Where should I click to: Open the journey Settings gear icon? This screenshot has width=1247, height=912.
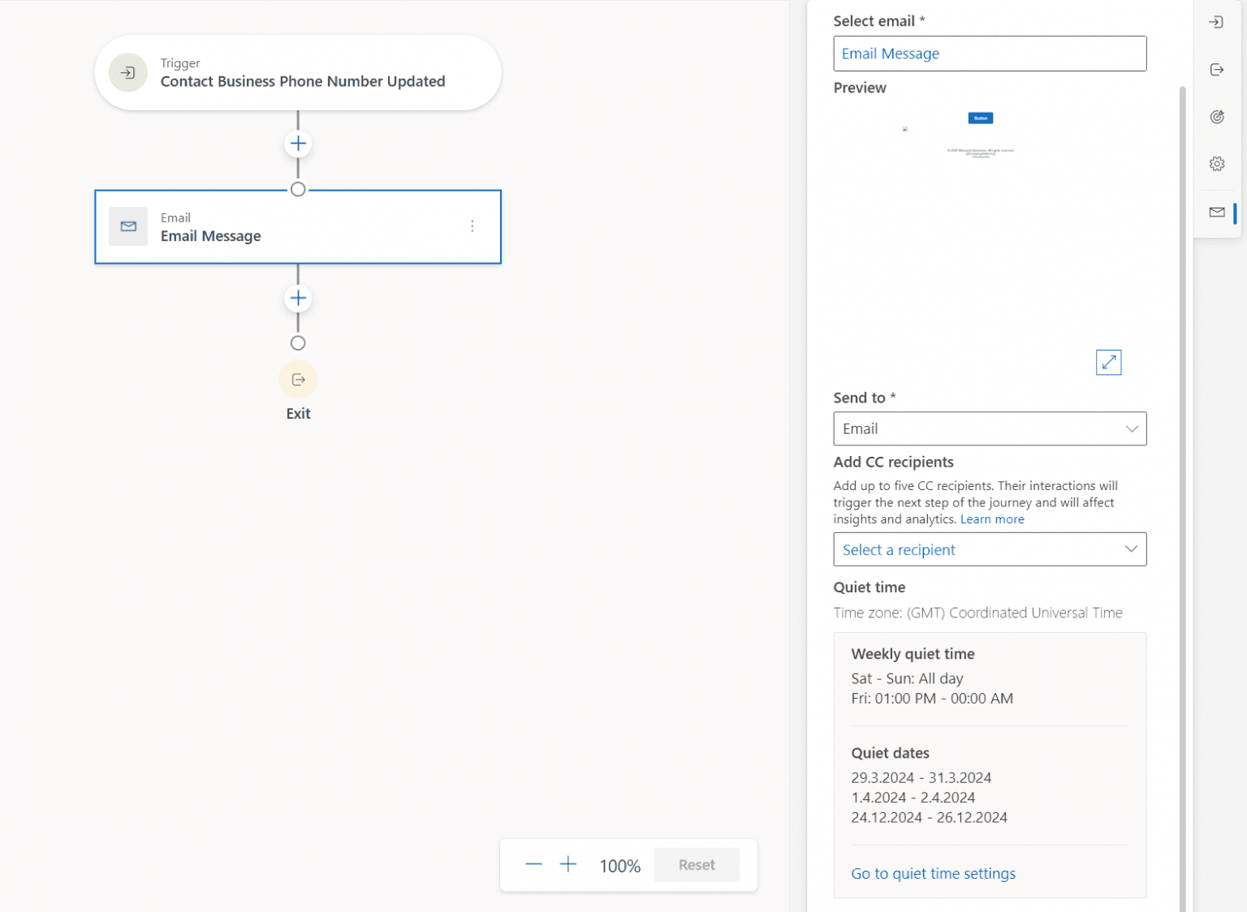tap(1217, 163)
